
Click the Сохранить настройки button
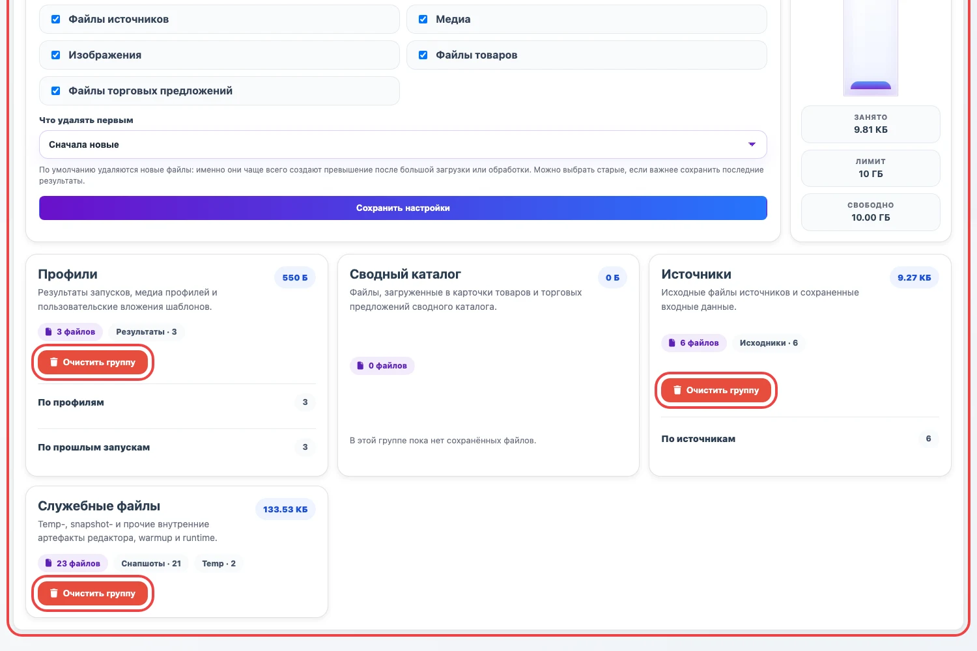tap(403, 208)
